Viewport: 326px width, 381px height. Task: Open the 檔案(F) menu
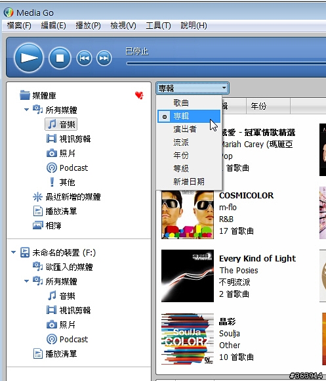click(x=19, y=26)
